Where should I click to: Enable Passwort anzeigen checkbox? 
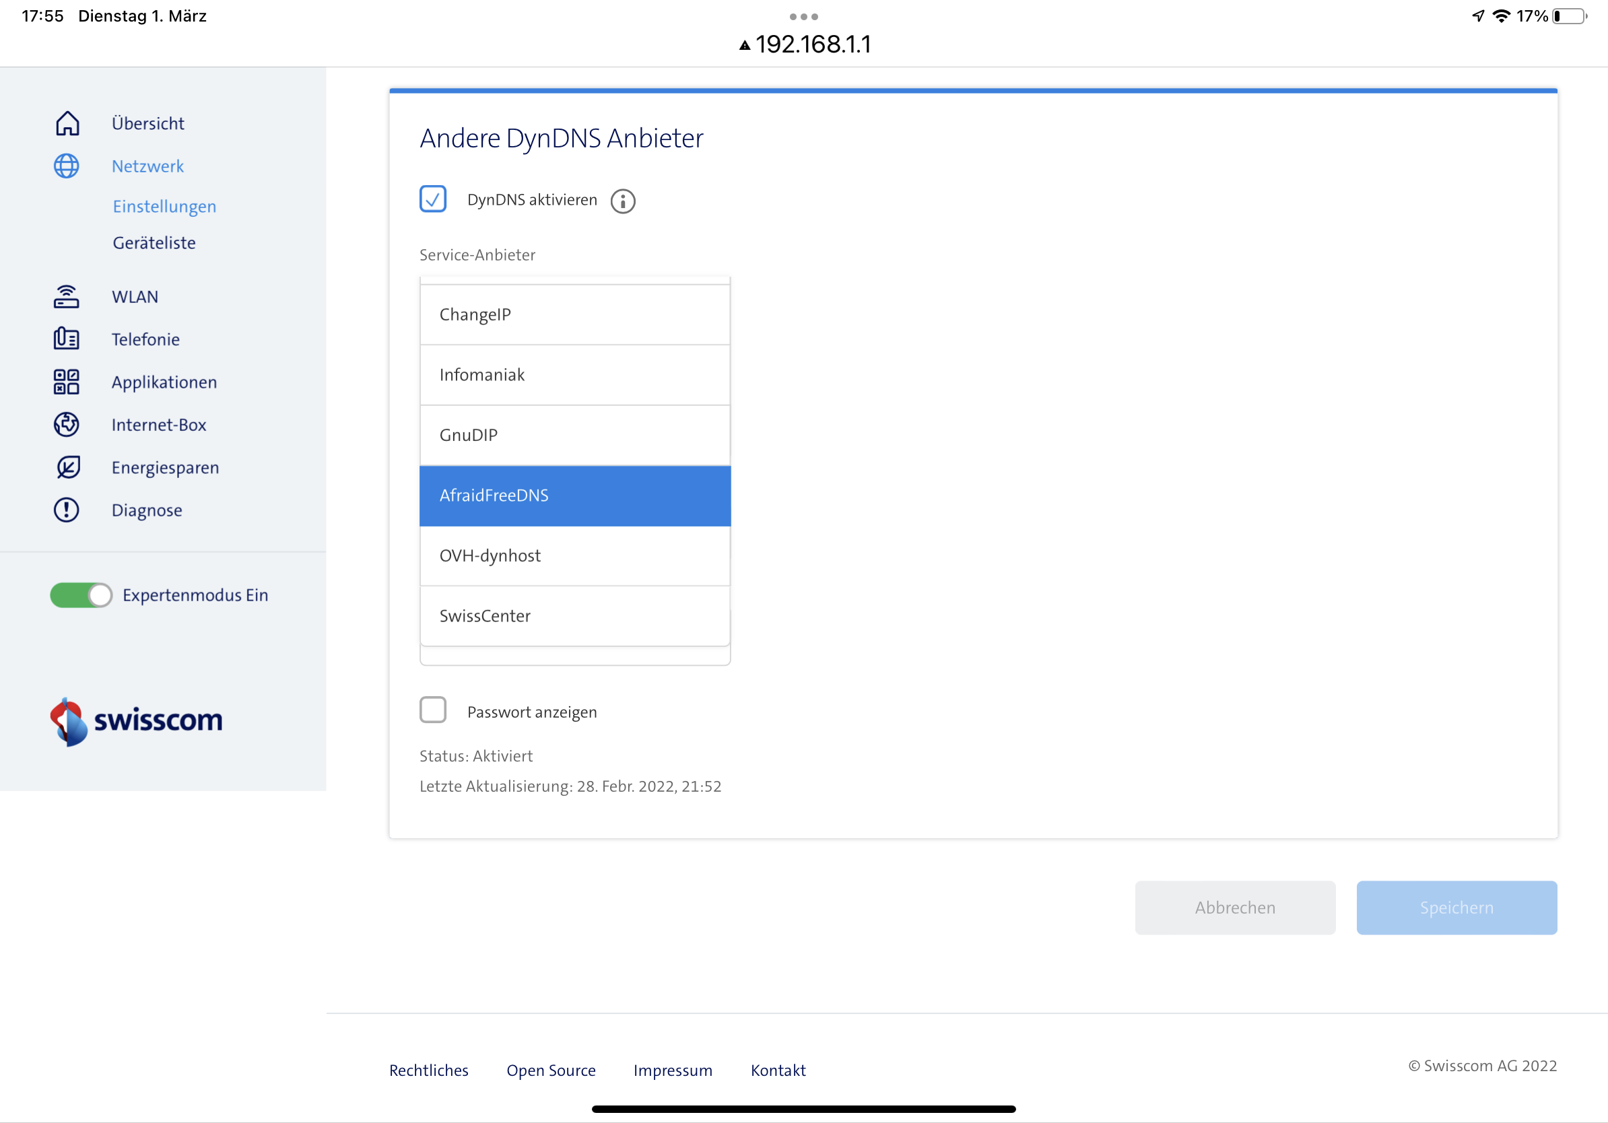tap(433, 710)
